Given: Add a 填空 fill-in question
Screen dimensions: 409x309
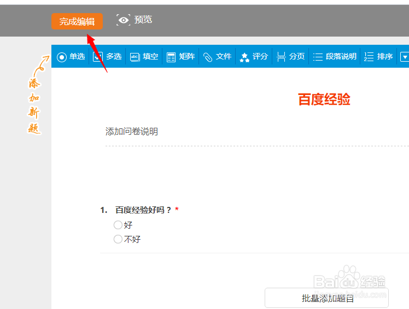Looking at the screenshot, I should 144,57.
